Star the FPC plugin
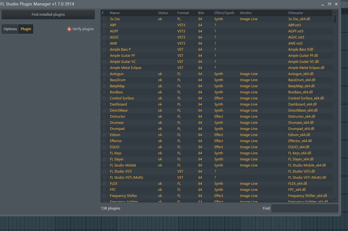This screenshot has height=231, width=348. pos(104,190)
